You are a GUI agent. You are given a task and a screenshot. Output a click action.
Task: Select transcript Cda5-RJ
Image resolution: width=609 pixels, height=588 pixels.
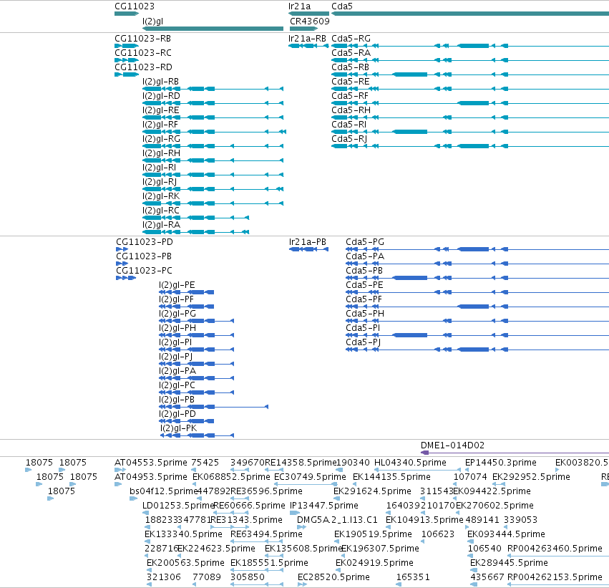(470, 146)
